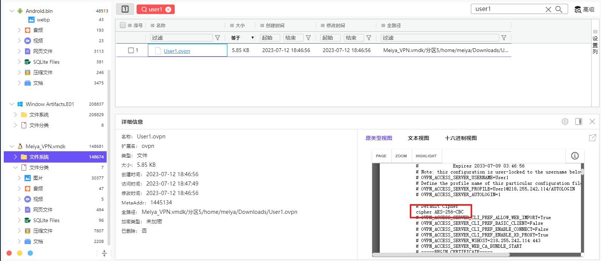Collapse the Android.bin tree node
The height and width of the screenshot is (261, 601).
(x=12, y=11)
